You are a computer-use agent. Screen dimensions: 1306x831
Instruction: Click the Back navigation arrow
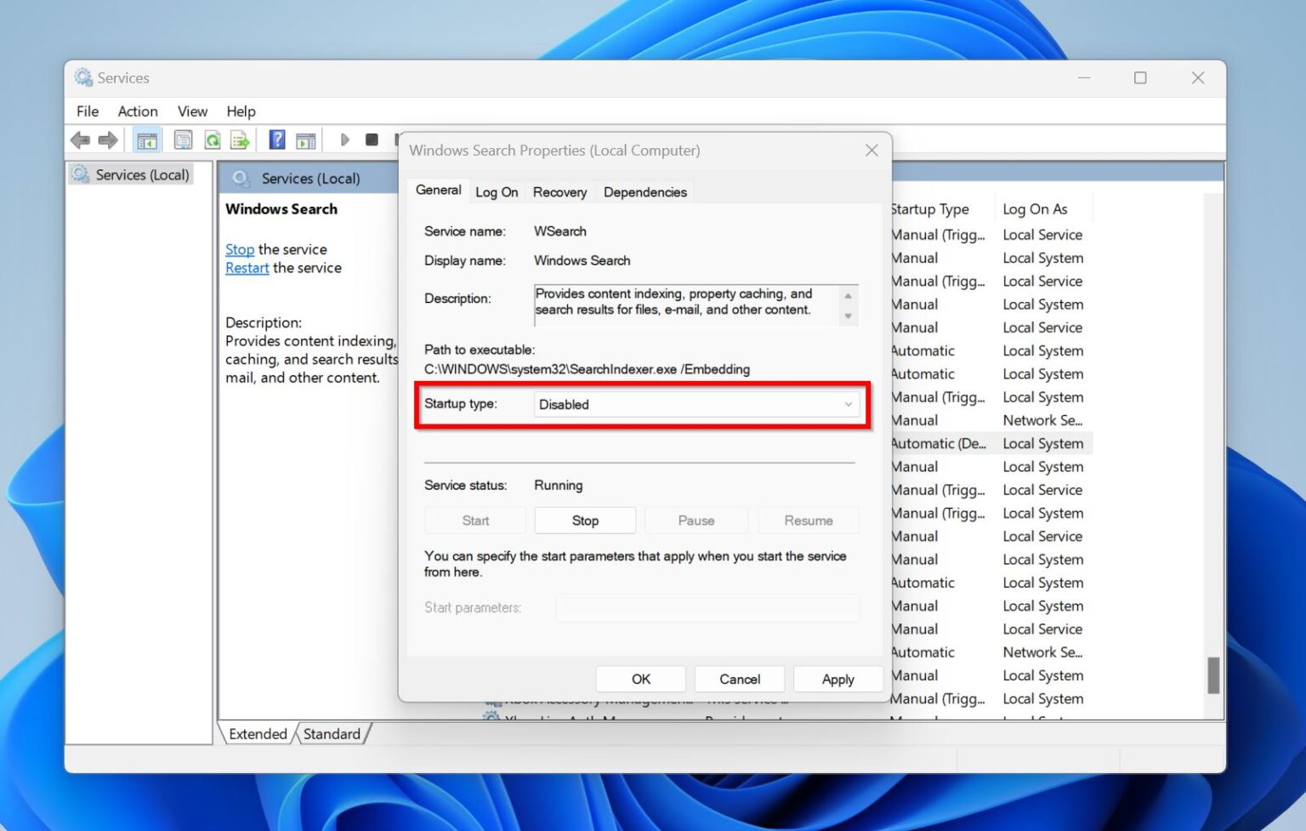click(x=81, y=139)
